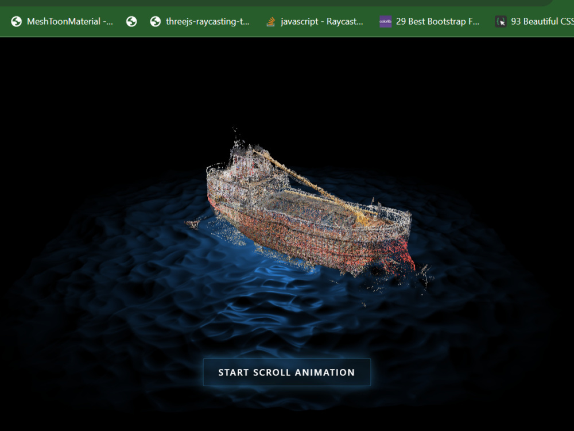Open the 29 Best Bootstrap bookmark

429,22
